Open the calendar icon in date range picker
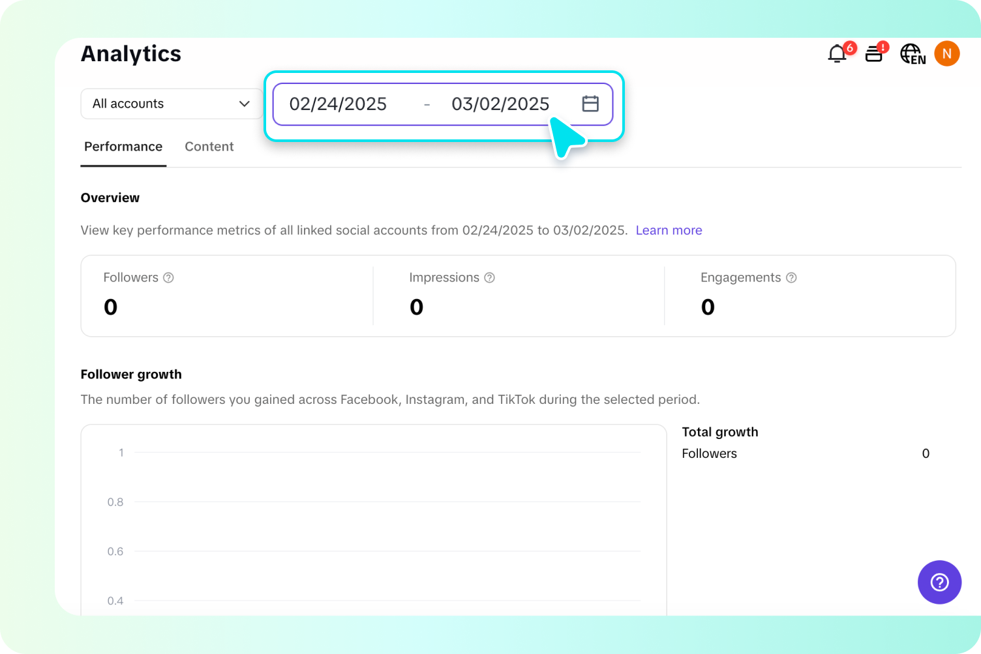 tap(590, 104)
